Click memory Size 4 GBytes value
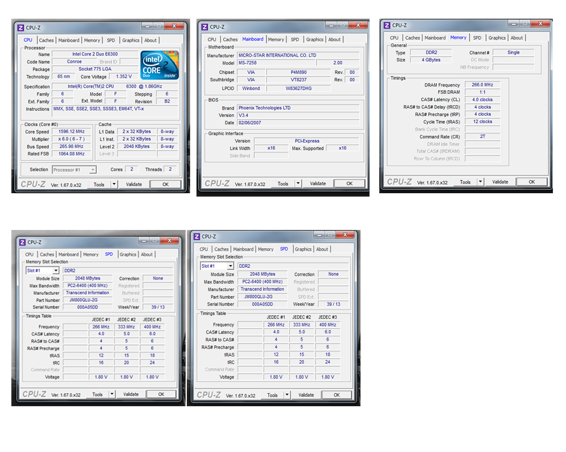This screenshot has height=452, width=566. [431, 60]
